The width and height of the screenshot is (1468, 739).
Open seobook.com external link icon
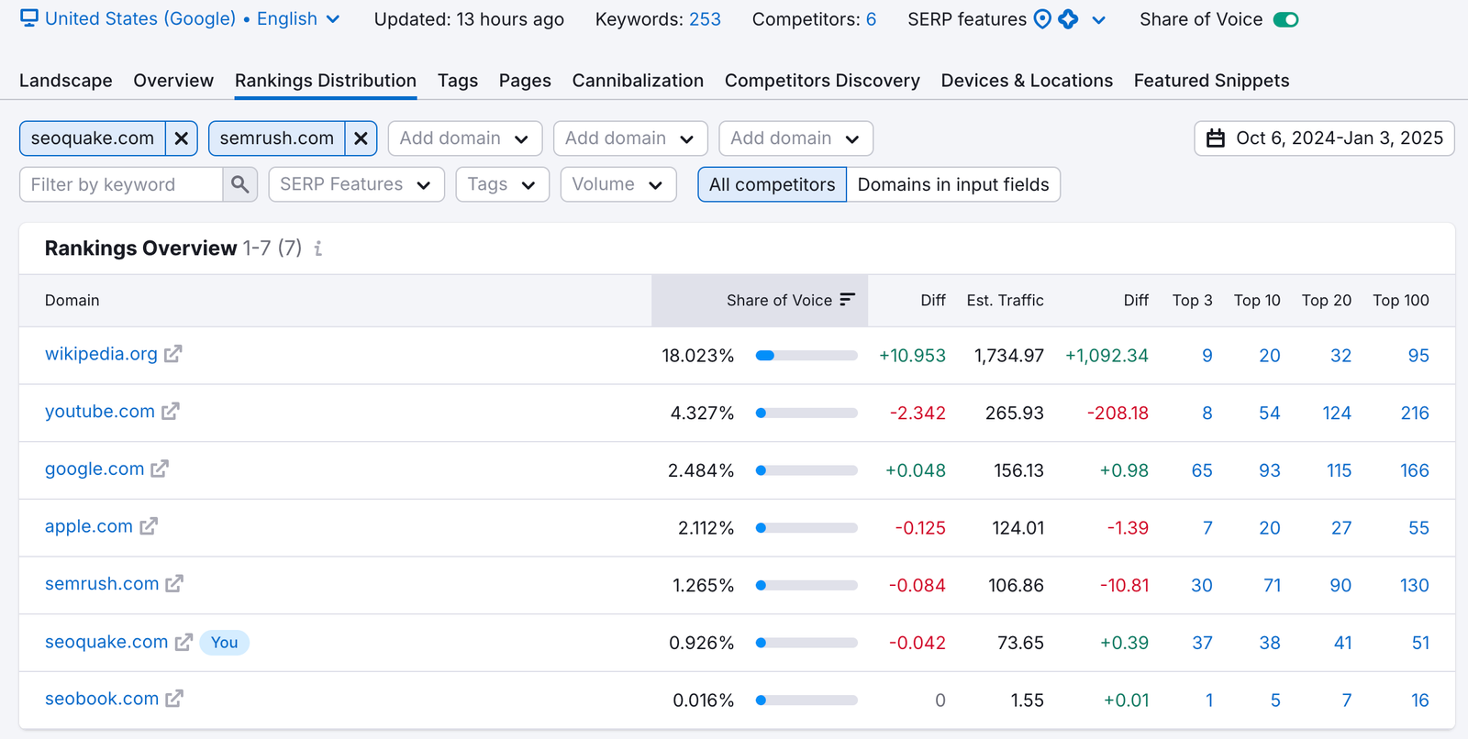(x=174, y=699)
